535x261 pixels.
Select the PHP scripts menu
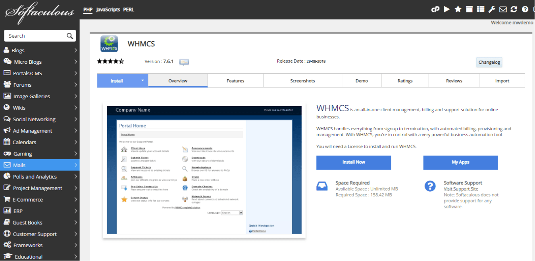[88, 10]
